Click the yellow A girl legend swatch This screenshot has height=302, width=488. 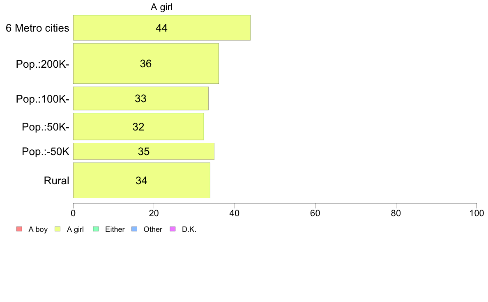click(58, 229)
